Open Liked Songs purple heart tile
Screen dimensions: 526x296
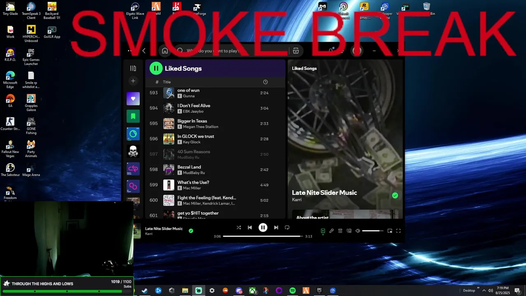(x=133, y=99)
